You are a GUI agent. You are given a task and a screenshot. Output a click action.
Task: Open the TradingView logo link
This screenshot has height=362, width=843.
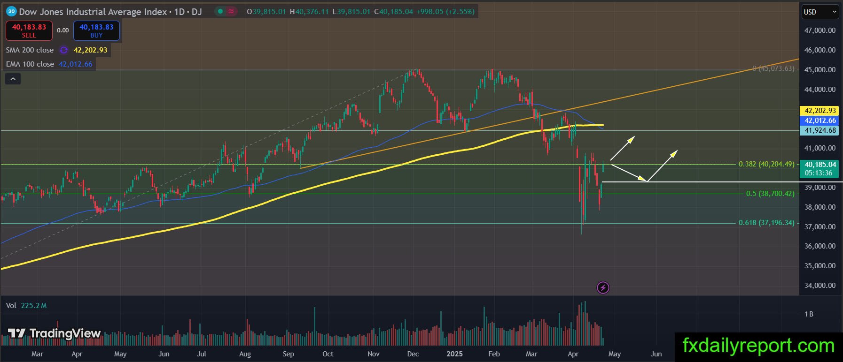[x=54, y=333]
